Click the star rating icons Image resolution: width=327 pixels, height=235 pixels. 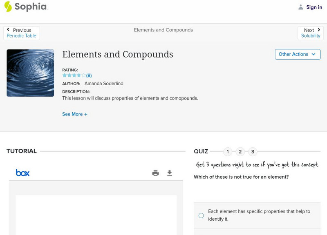[74, 75]
